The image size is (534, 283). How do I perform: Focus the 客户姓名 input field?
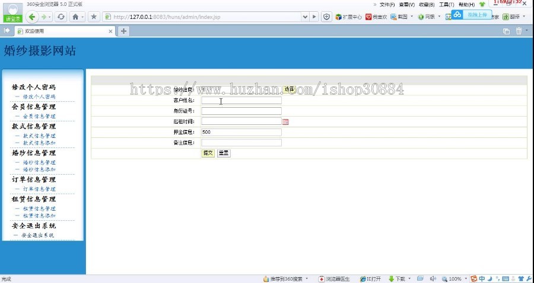(x=241, y=101)
